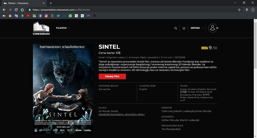Expand the SRPSKI language dropdown
The height and width of the screenshot is (138, 257).
(197, 28)
